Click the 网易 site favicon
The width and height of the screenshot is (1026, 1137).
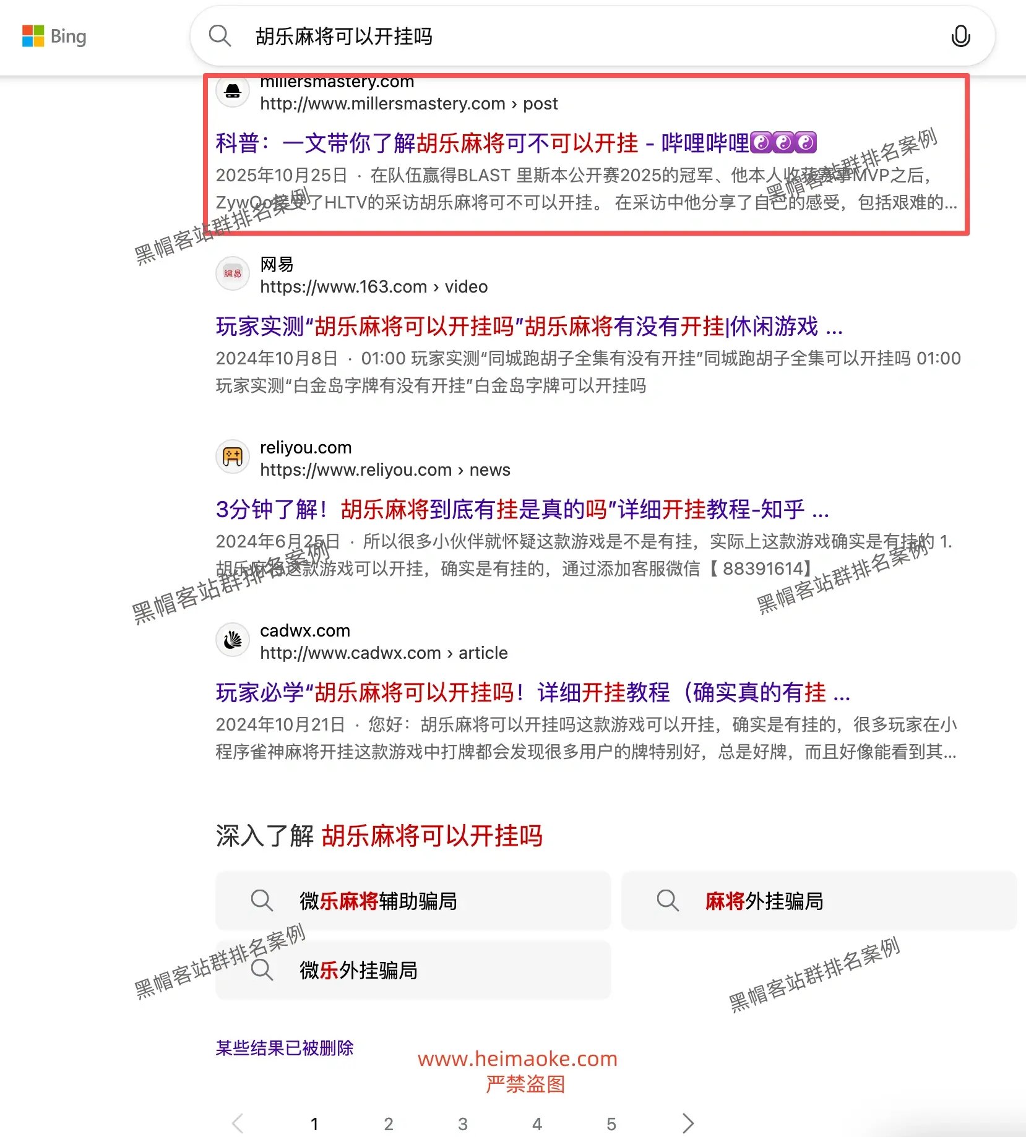tap(233, 273)
